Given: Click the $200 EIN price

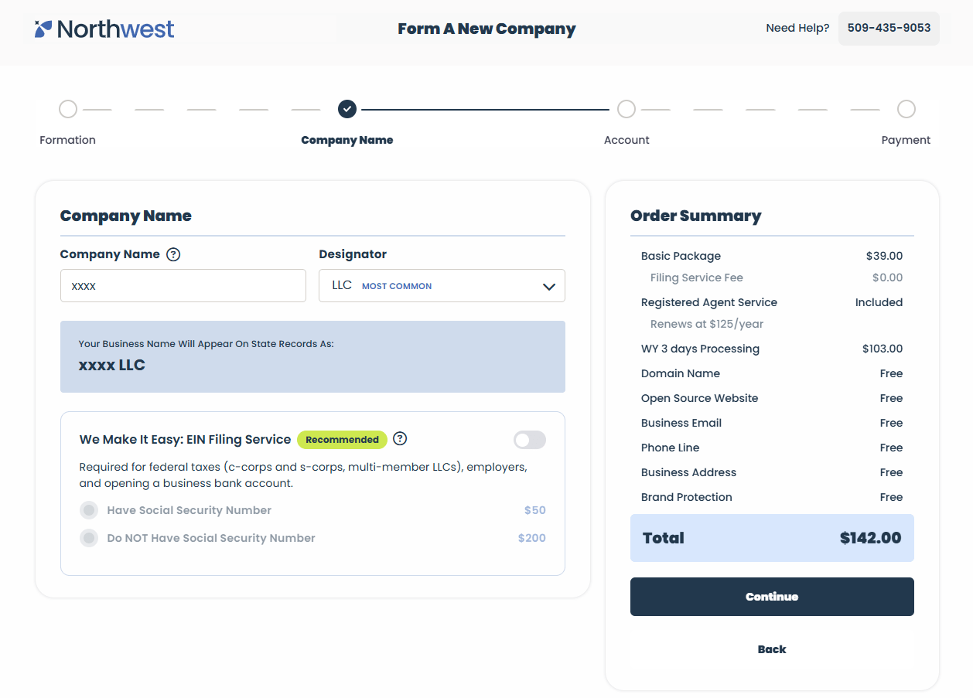Looking at the screenshot, I should [x=532, y=538].
